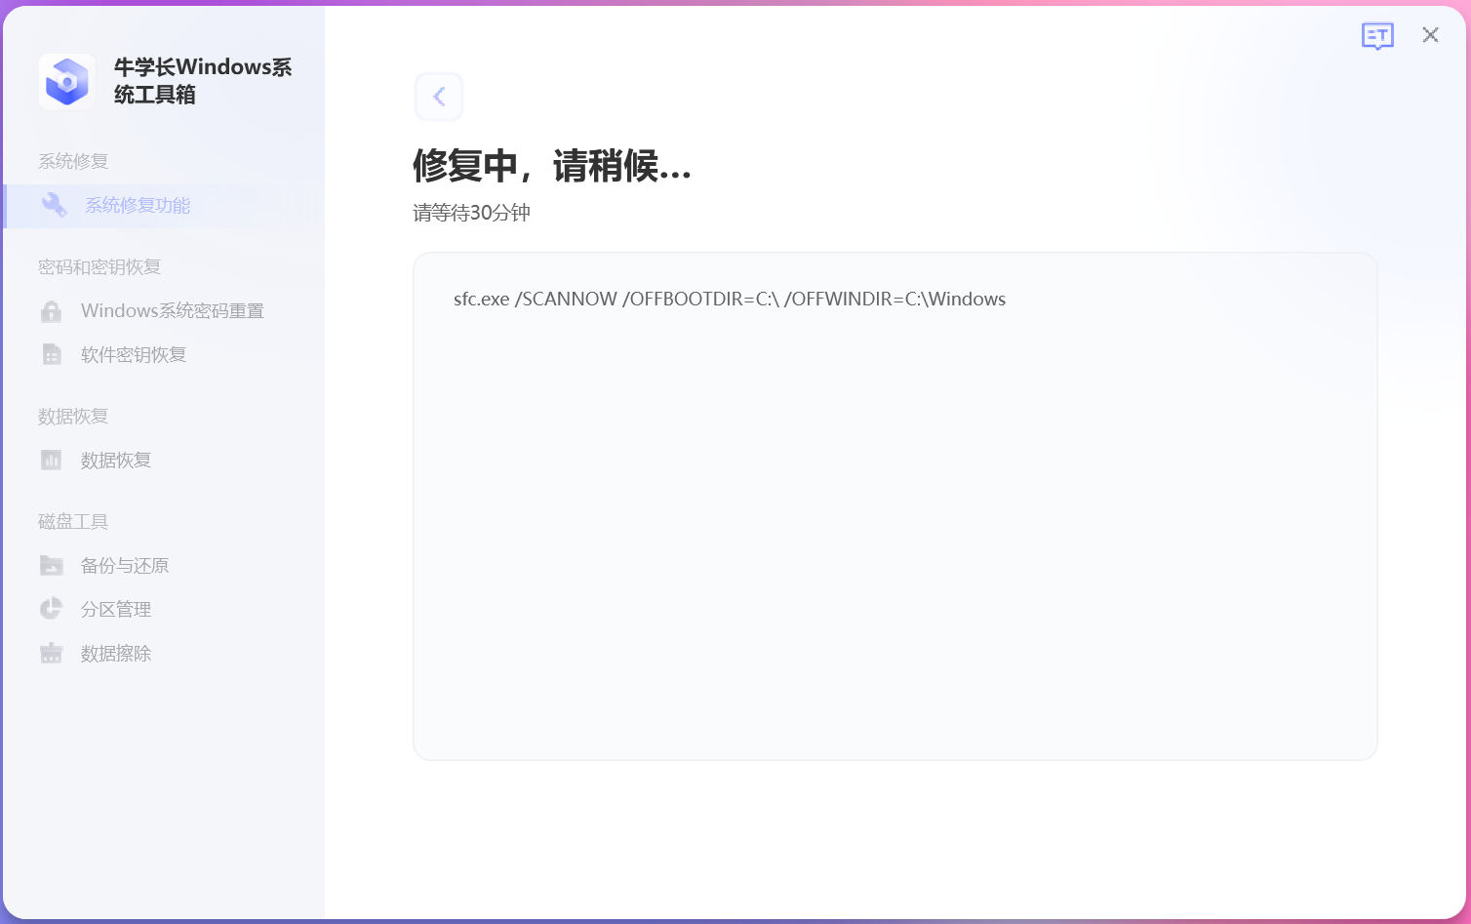Select the 系统修复功能 sidebar item
The width and height of the screenshot is (1471, 924).
click(163, 206)
